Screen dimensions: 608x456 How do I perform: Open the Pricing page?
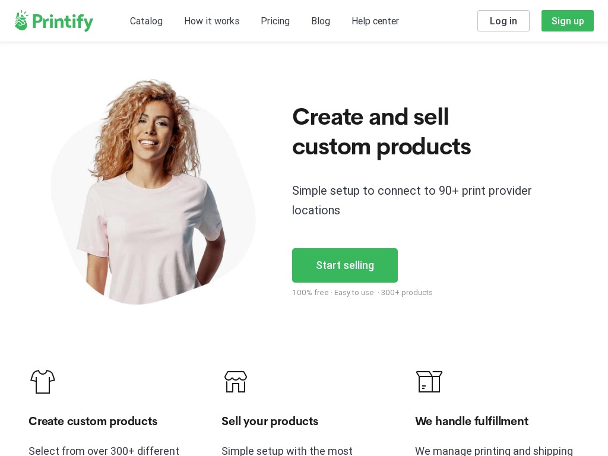(275, 21)
